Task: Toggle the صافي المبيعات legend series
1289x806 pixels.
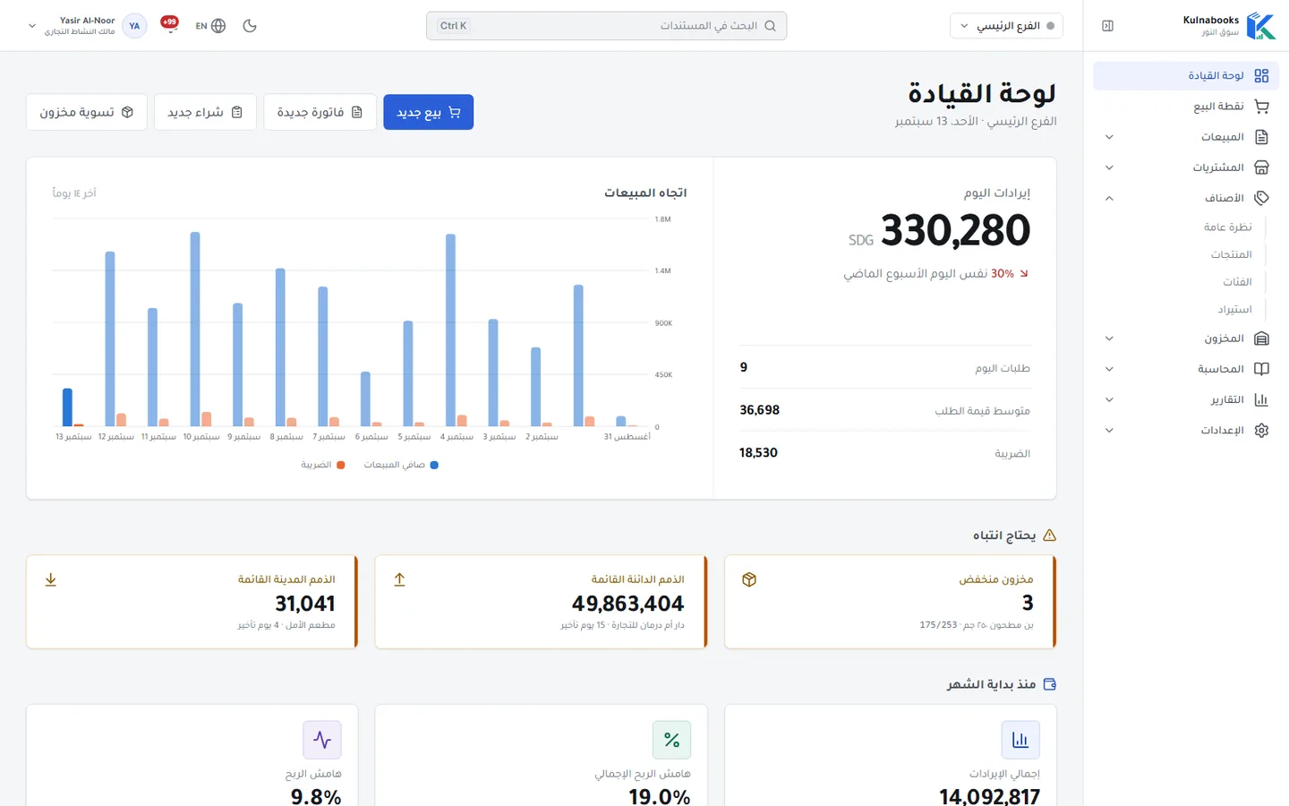Action: pos(401,465)
